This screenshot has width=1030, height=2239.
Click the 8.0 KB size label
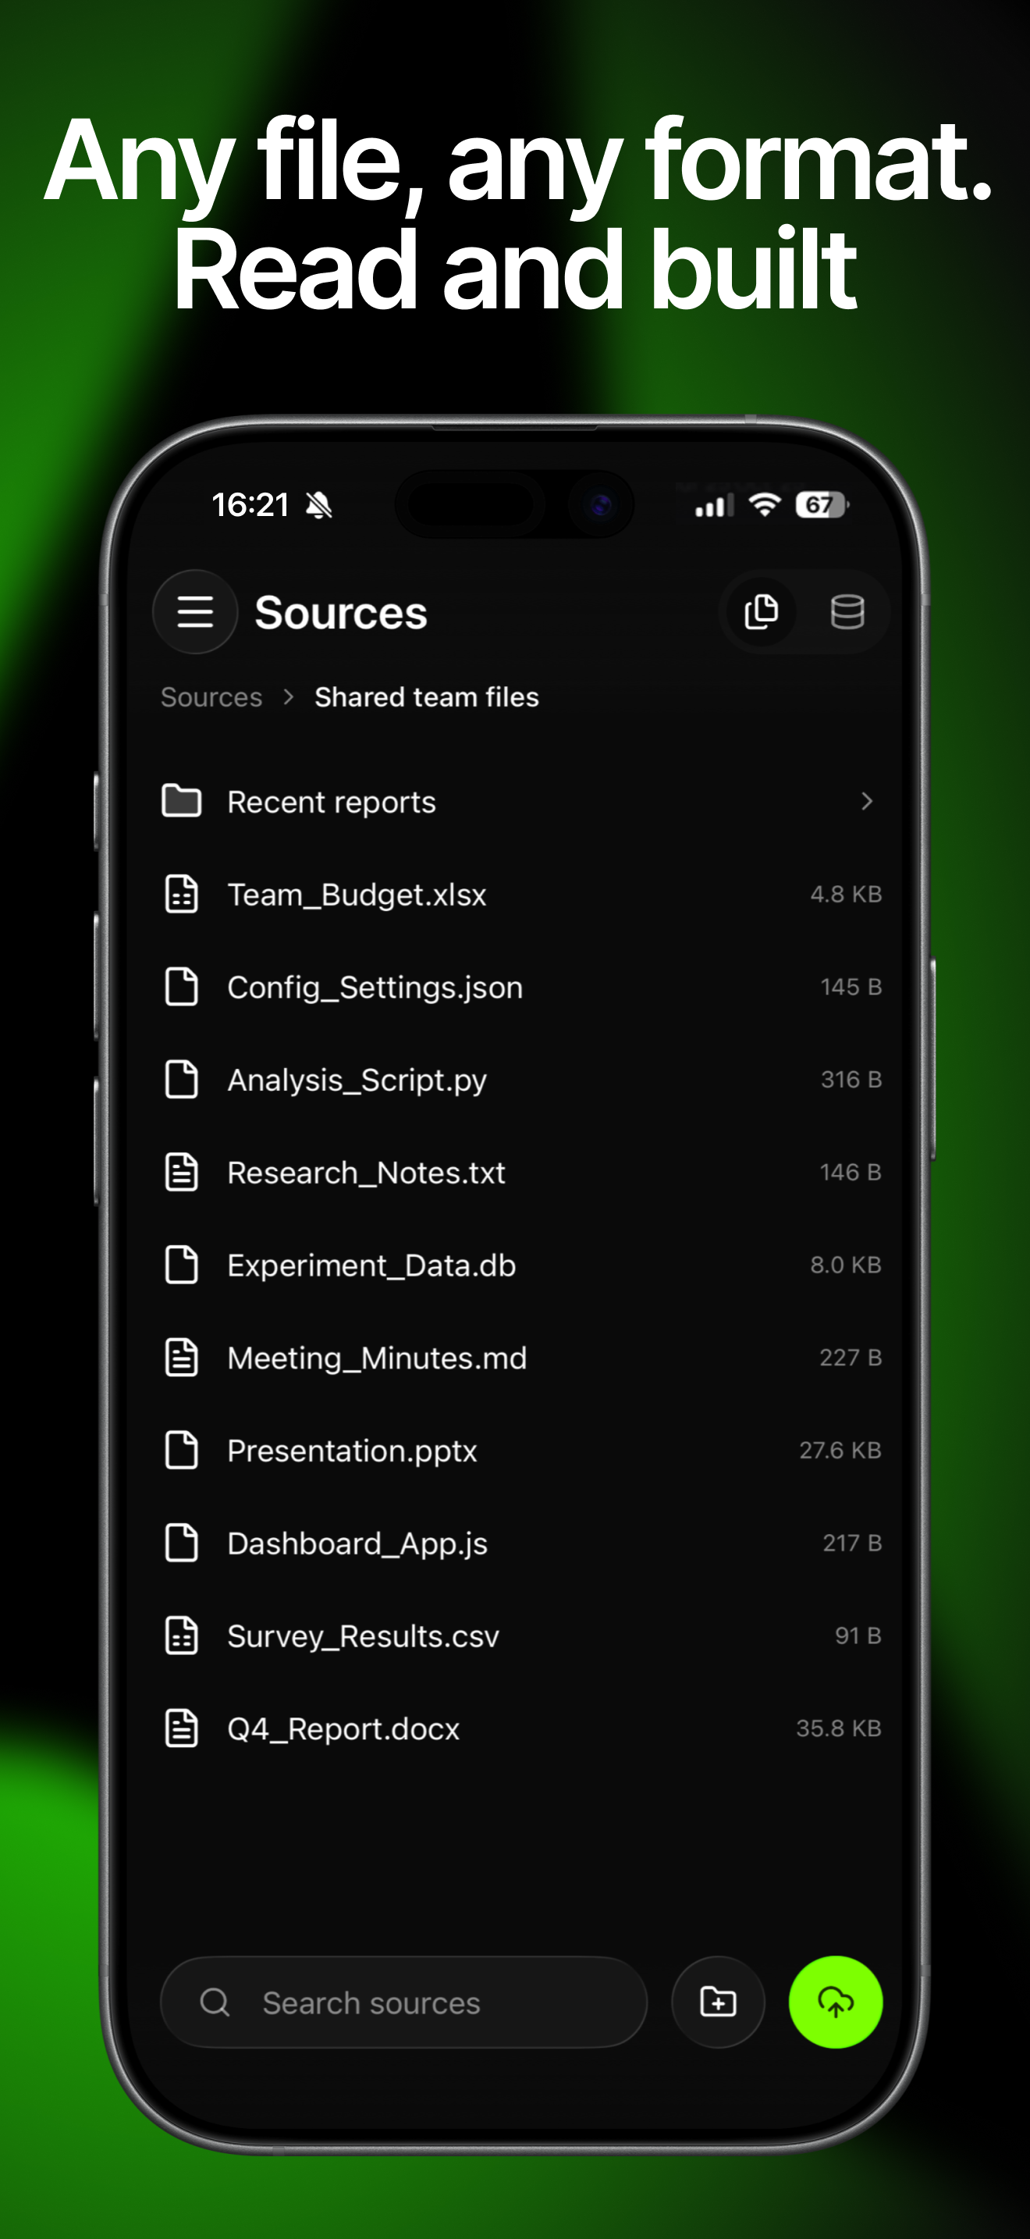846,1265
